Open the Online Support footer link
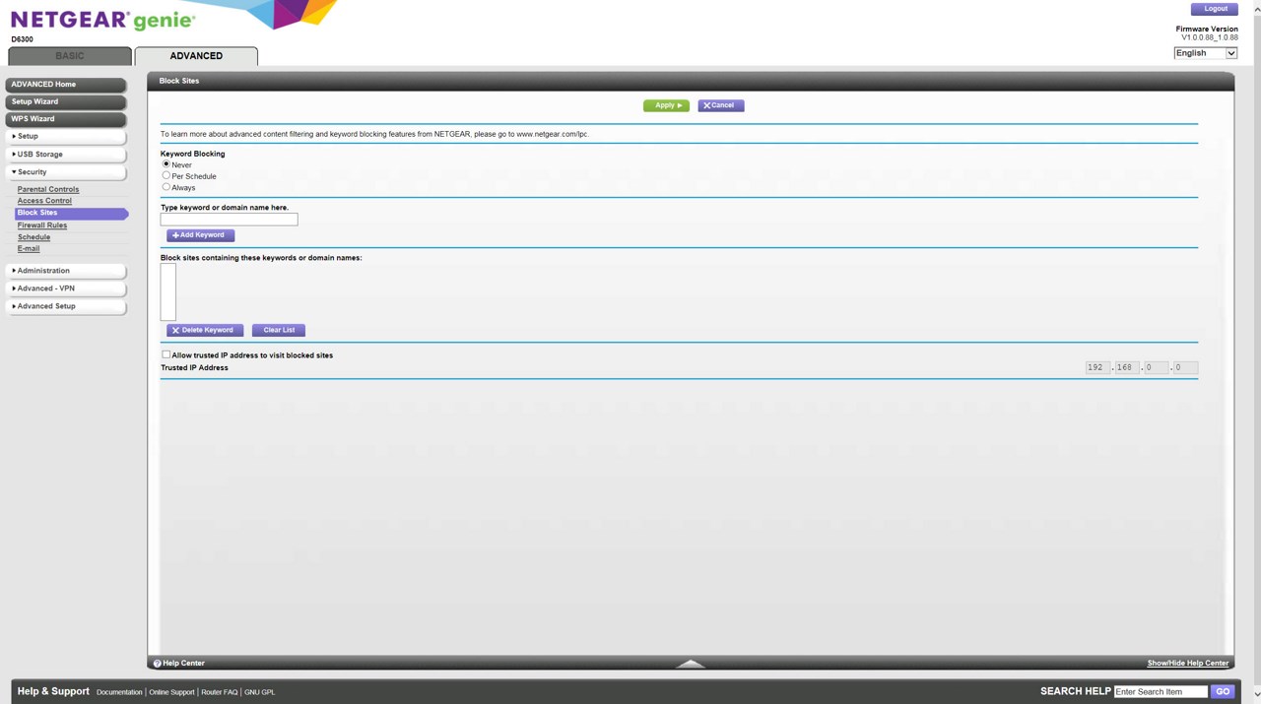This screenshot has height=704, width=1261. [171, 692]
